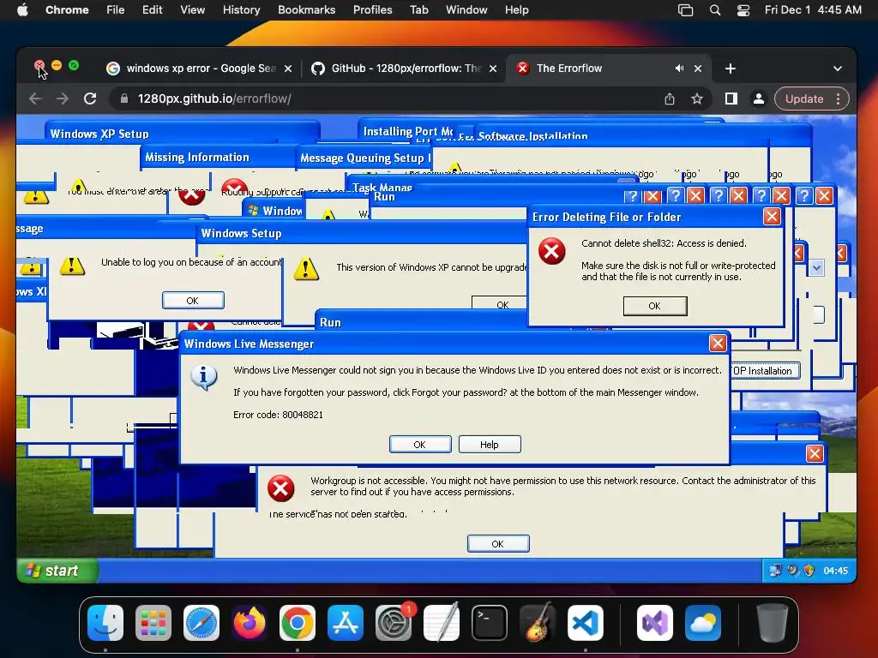Click OK in Windows Live Messenger dialog
This screenshot has height=658, width=878.
tap(420, 445)
